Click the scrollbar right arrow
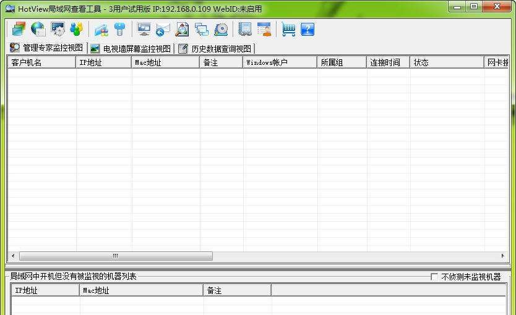 click(502, 256)
